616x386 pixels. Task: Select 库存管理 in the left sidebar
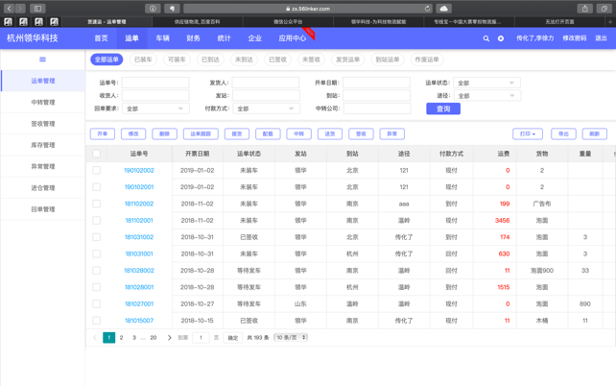(x=42, y=145)
